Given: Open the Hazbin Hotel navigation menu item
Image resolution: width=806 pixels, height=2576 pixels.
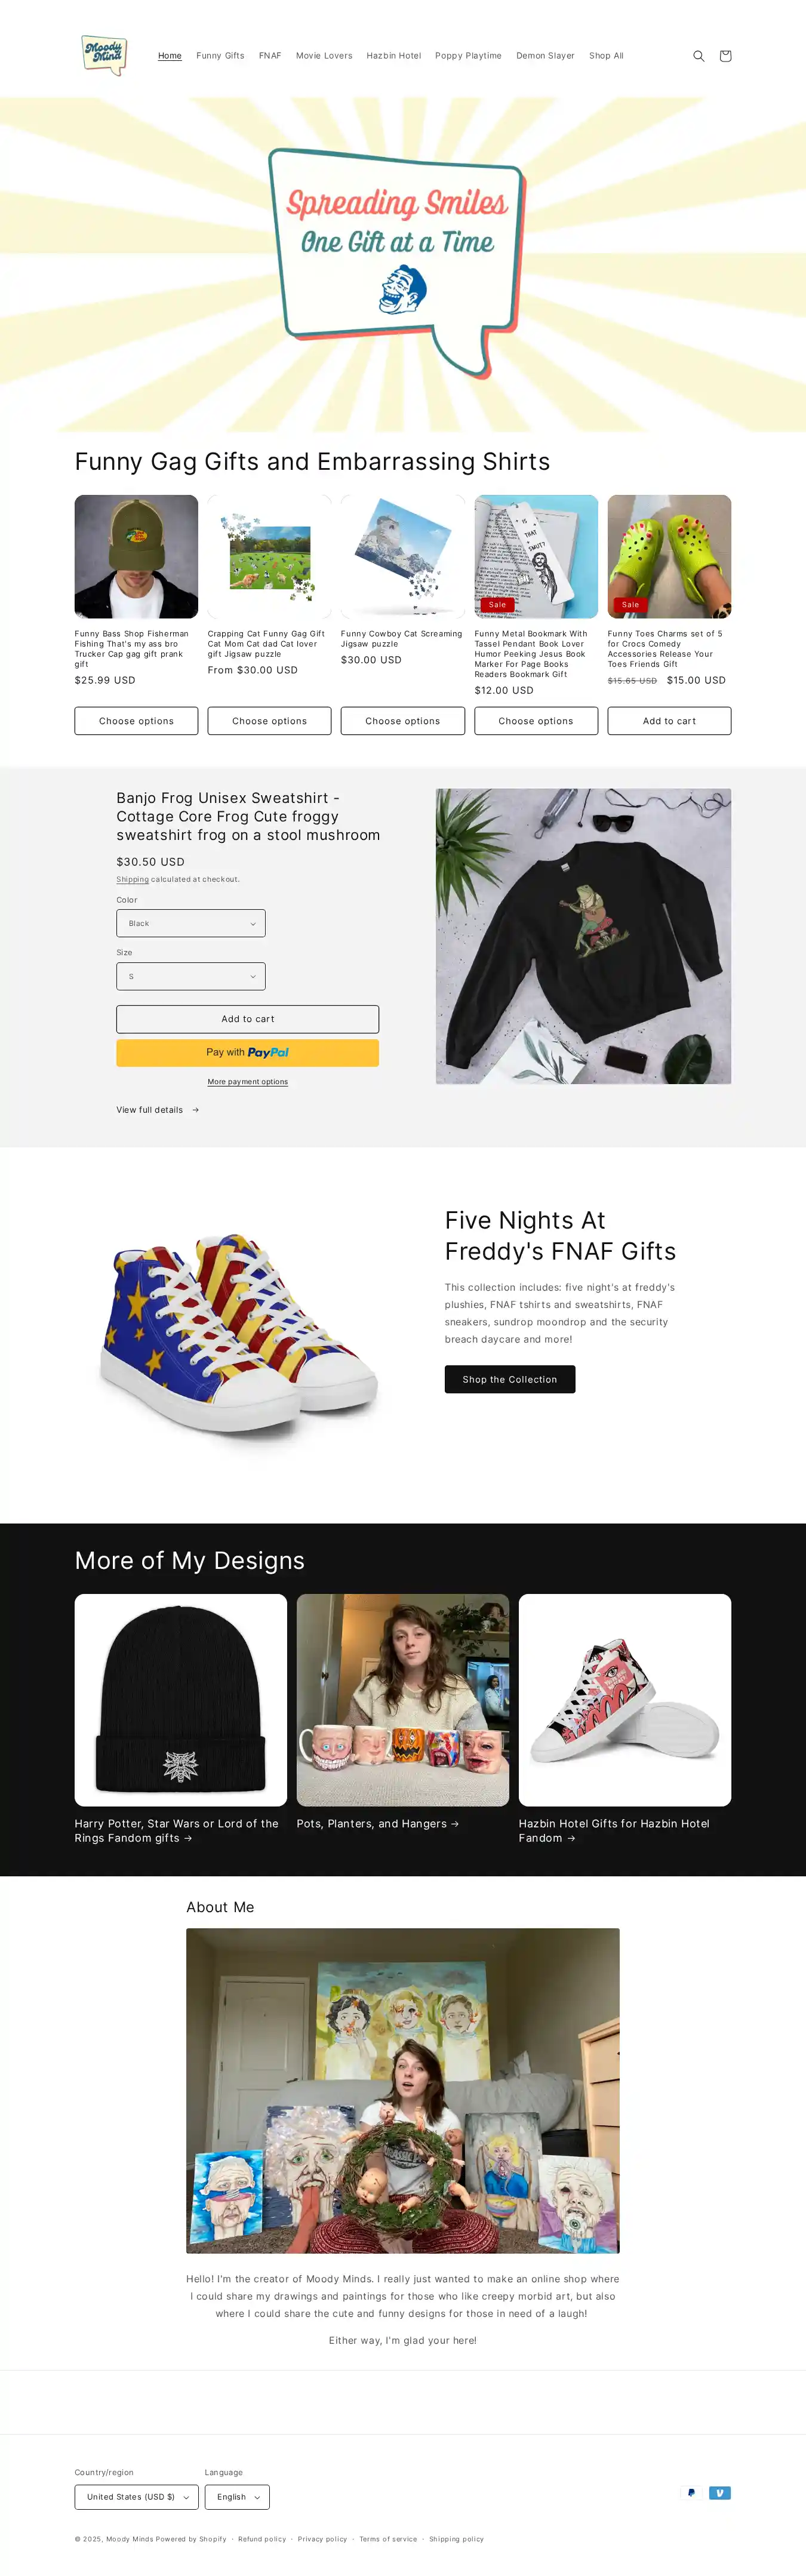Looking at the screenshot, I should click(x=394, y=56).
